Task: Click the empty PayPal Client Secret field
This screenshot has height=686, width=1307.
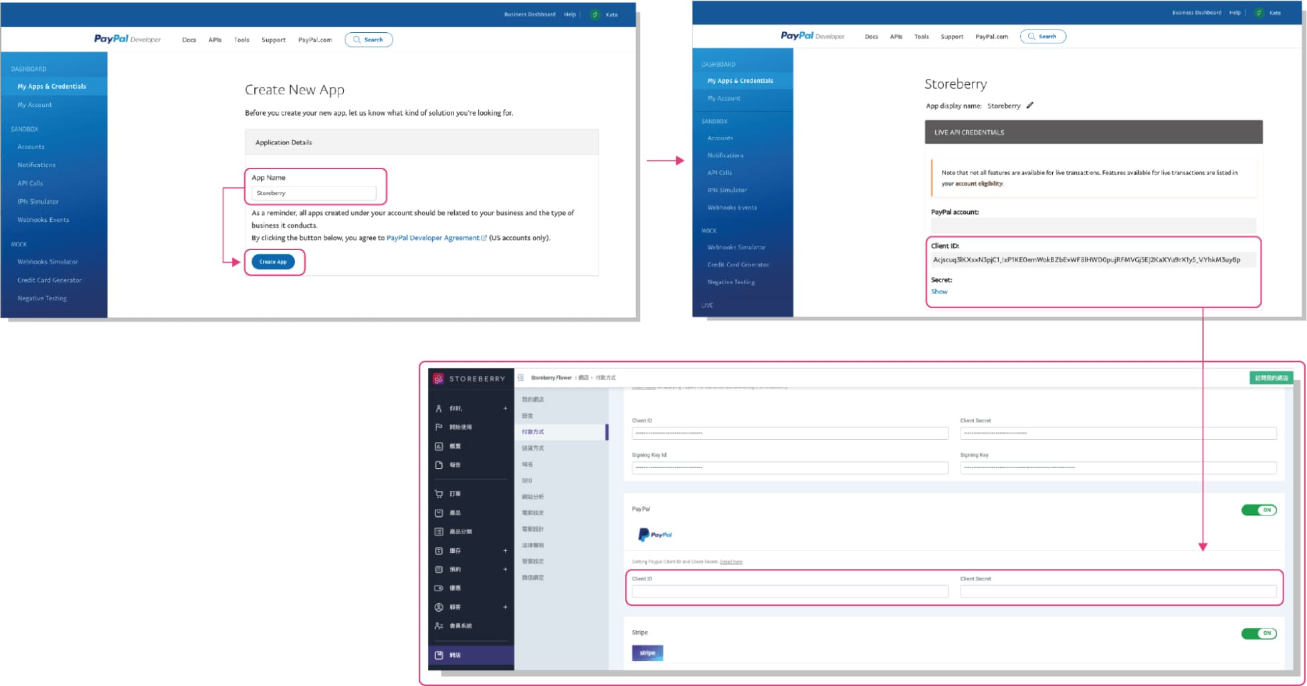Action: [x=1118, y=591]
